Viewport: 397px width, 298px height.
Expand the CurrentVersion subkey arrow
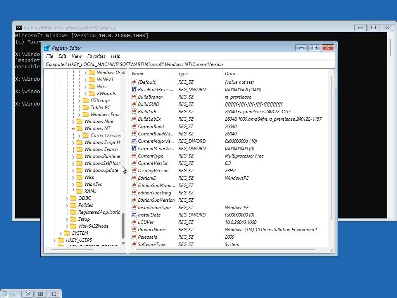pos(79,135)
